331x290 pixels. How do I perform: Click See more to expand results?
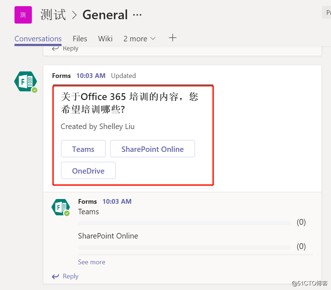click(x=92, y=262)
